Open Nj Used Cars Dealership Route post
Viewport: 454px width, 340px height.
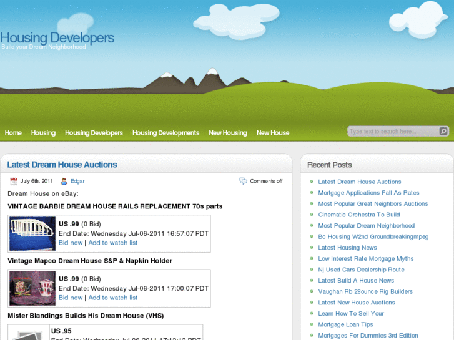point(362,270)
